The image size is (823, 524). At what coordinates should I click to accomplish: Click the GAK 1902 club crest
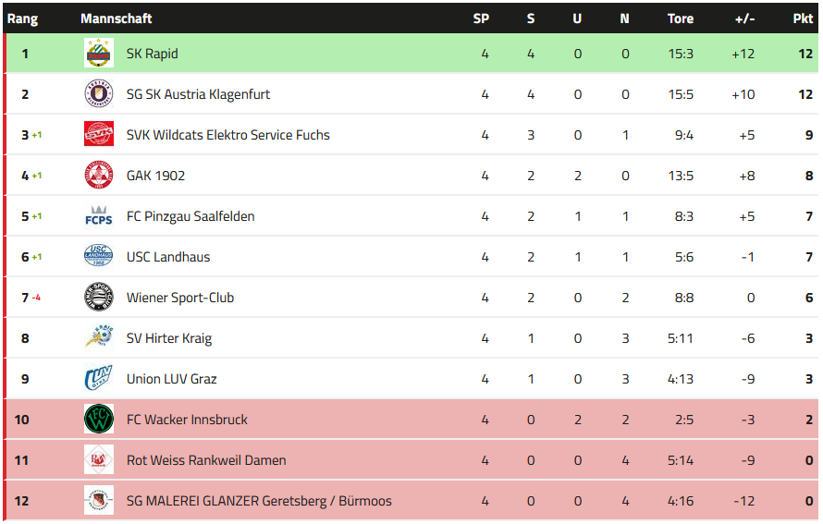(x=99, y=176)
